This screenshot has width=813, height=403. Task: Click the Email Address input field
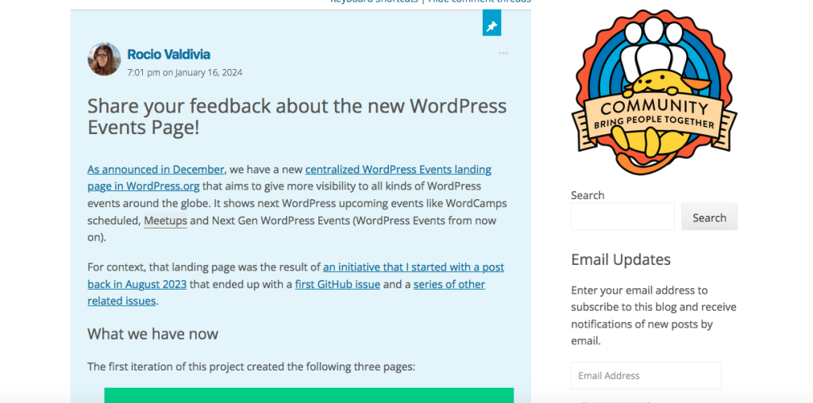pos(646,375)
